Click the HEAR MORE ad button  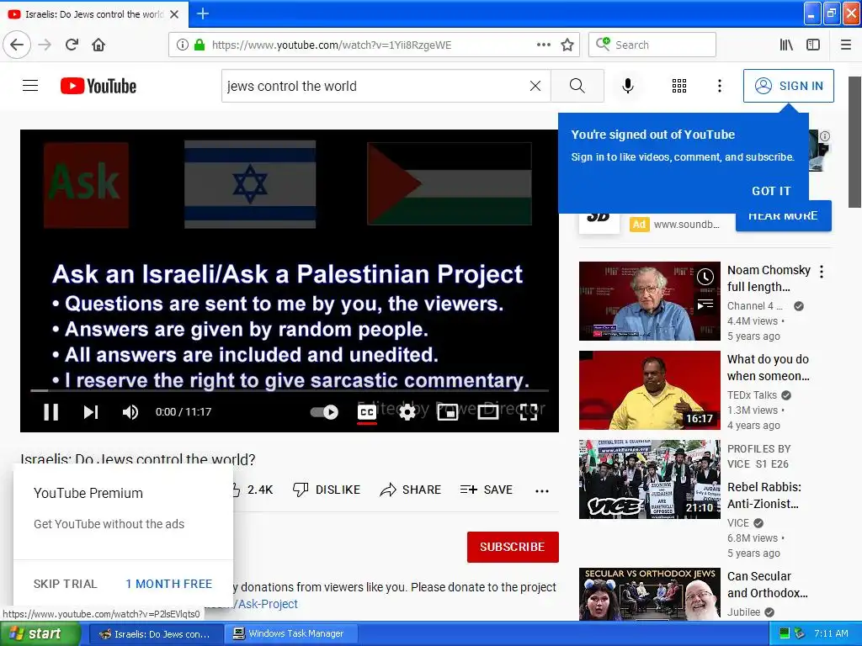(783, 218)
